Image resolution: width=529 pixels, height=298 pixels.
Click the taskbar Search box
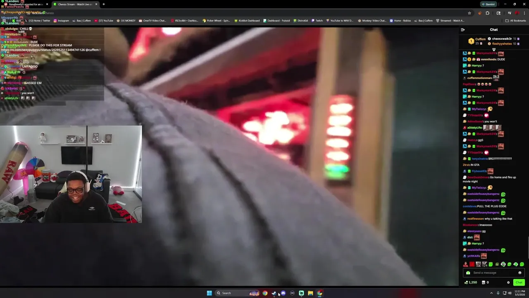238,293
